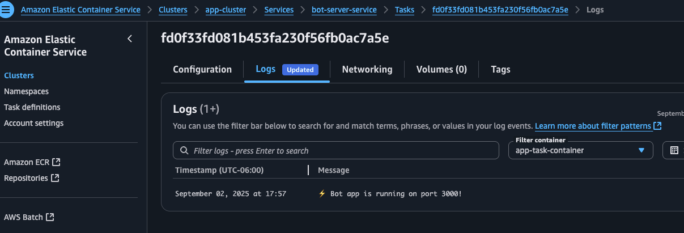Switch to the Tags tab
The width and height of the screenshot is (684, 233).
coord(500,69)
